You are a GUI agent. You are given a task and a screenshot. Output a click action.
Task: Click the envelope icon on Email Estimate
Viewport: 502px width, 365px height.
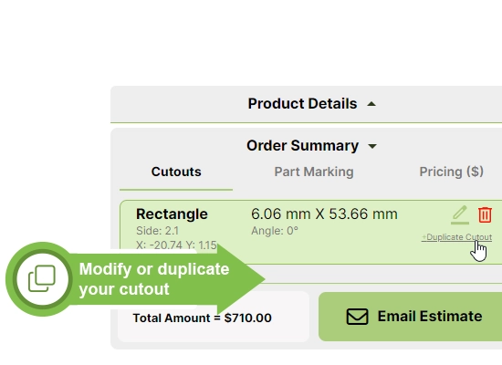(357, 317)
